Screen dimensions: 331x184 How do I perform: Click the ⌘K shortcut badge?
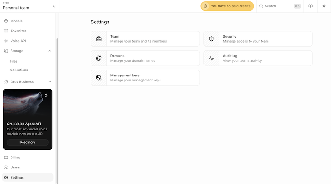(297, 6)
